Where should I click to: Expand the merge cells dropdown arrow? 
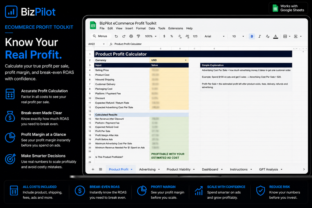(301, 37)
